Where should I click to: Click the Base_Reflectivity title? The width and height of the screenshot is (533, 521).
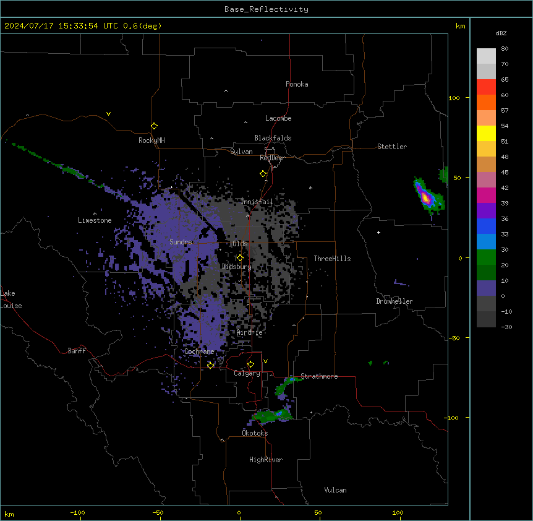(266, 9)
